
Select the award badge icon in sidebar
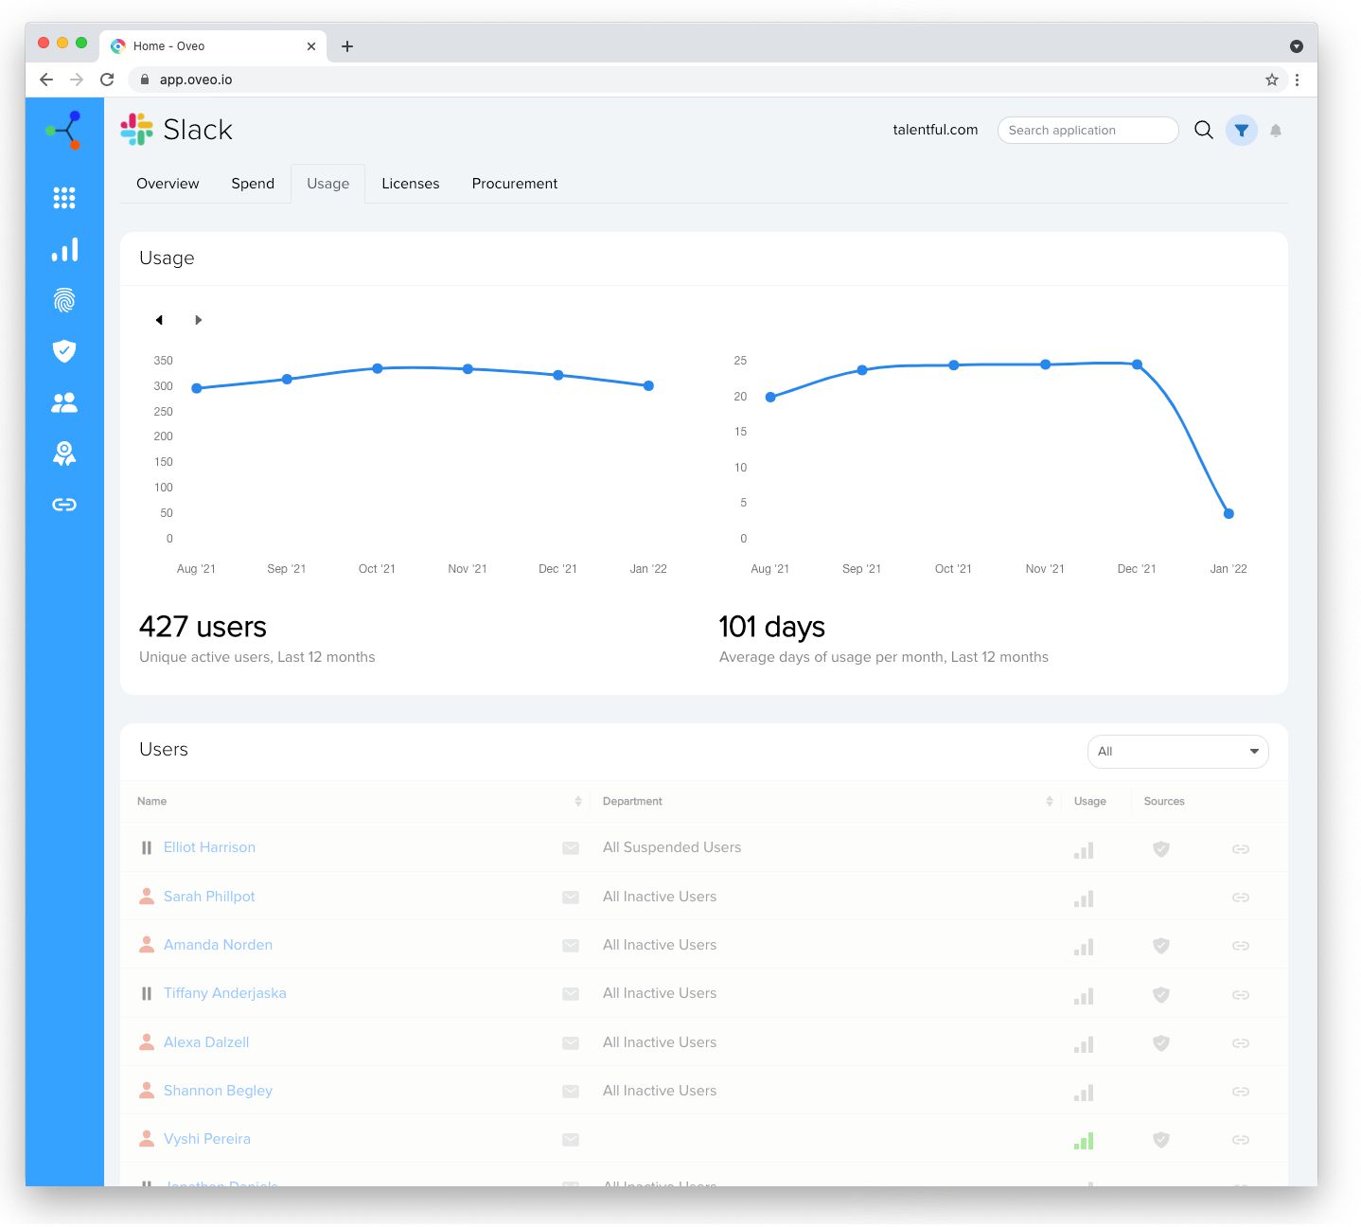point(63,453)
